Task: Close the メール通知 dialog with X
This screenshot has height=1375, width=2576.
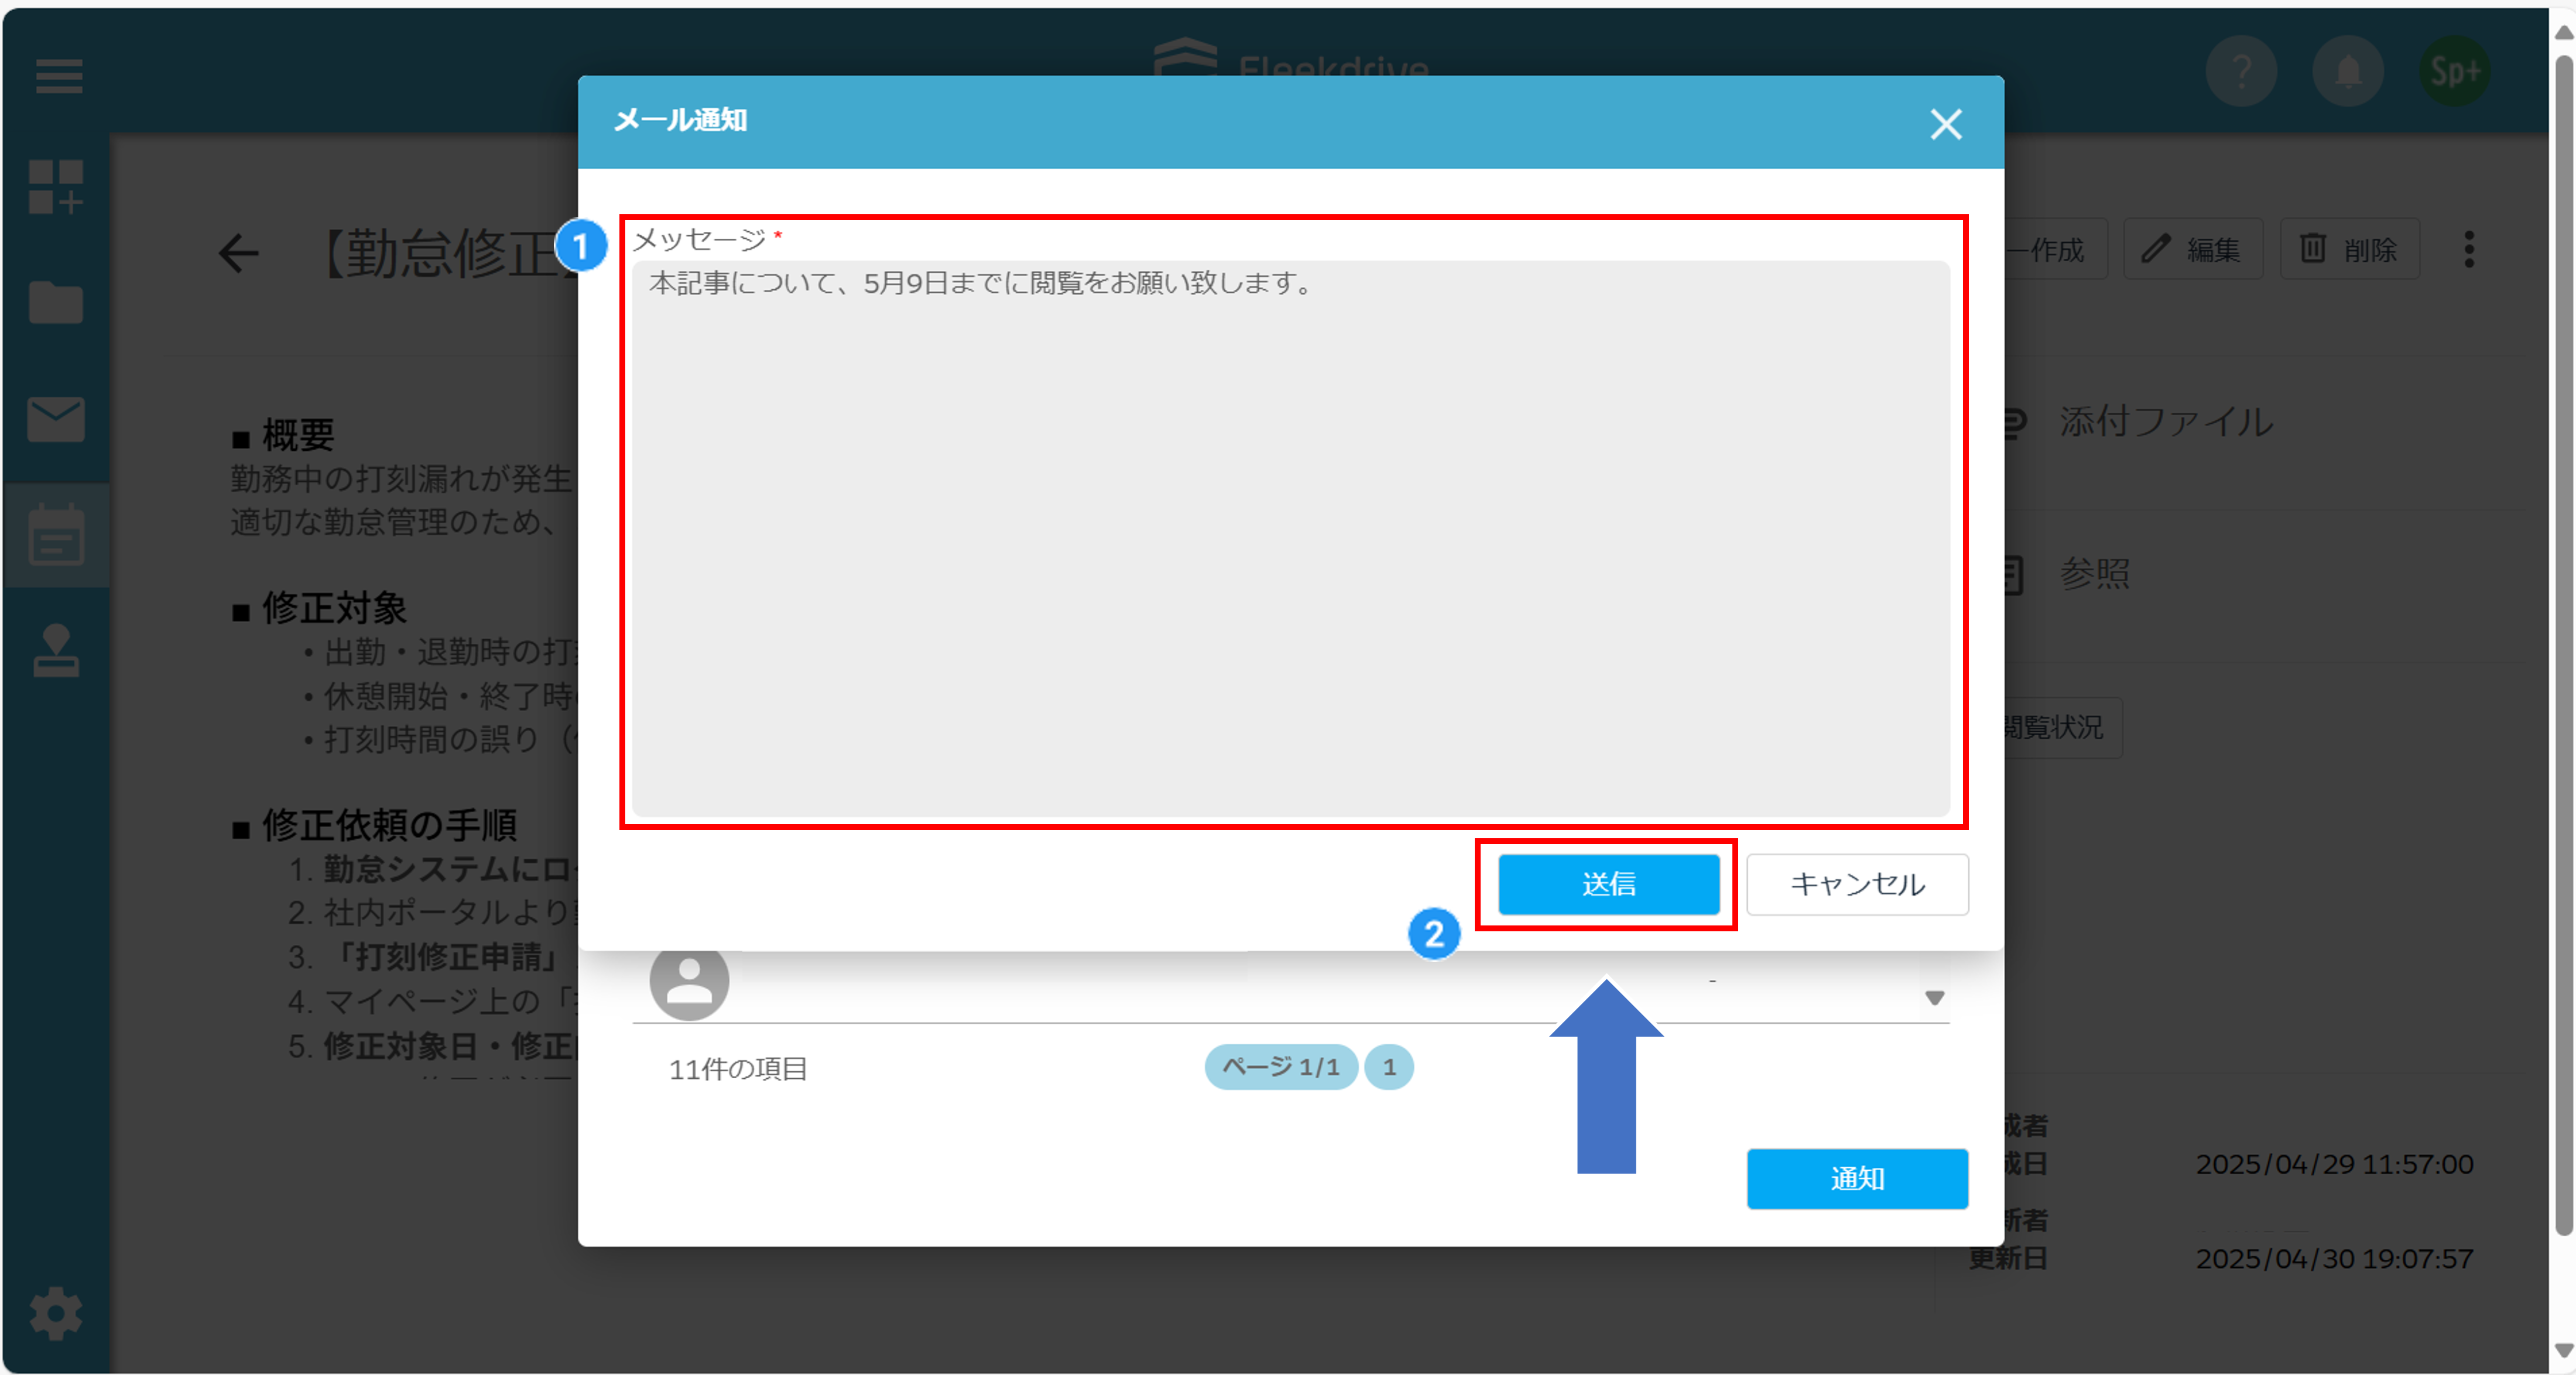Action: tap(1946, 124)
